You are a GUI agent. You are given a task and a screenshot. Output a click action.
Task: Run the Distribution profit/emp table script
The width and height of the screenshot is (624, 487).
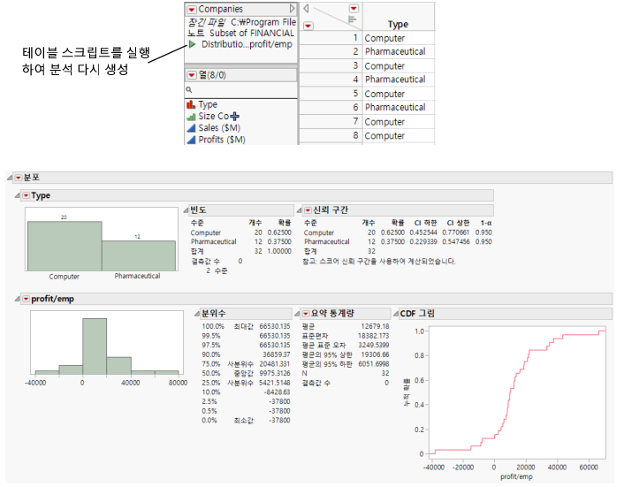[x=192, y=44]
